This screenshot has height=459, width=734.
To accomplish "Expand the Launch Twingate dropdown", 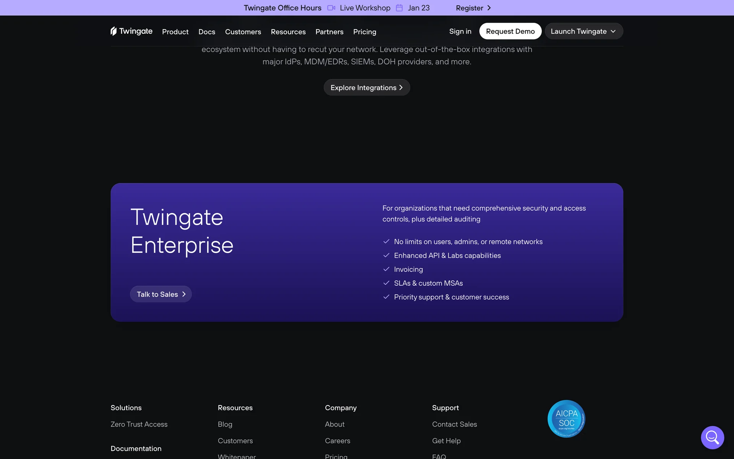I will (x=583, y=31).
